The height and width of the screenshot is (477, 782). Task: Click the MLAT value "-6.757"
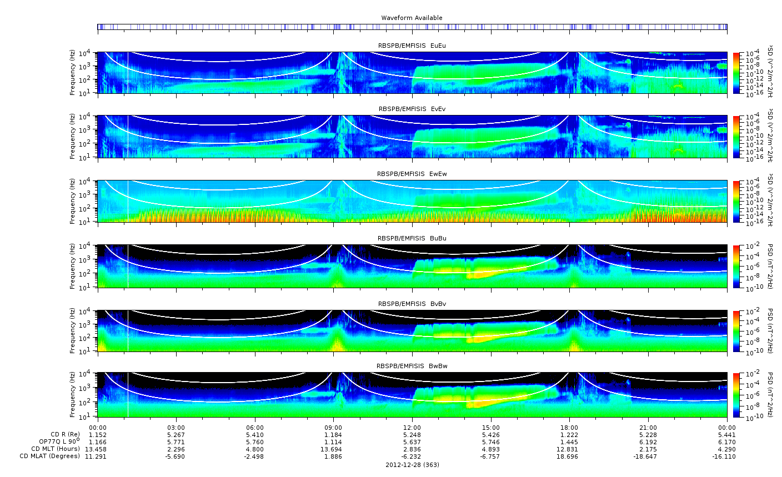pyautogui.click(x=491, y=456)
